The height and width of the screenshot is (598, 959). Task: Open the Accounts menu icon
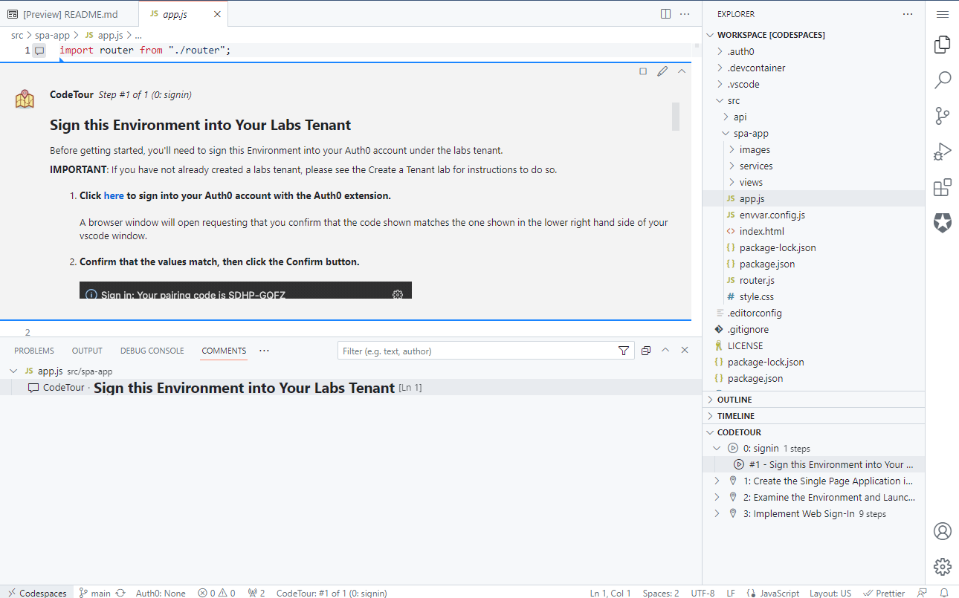click(942, 531)
